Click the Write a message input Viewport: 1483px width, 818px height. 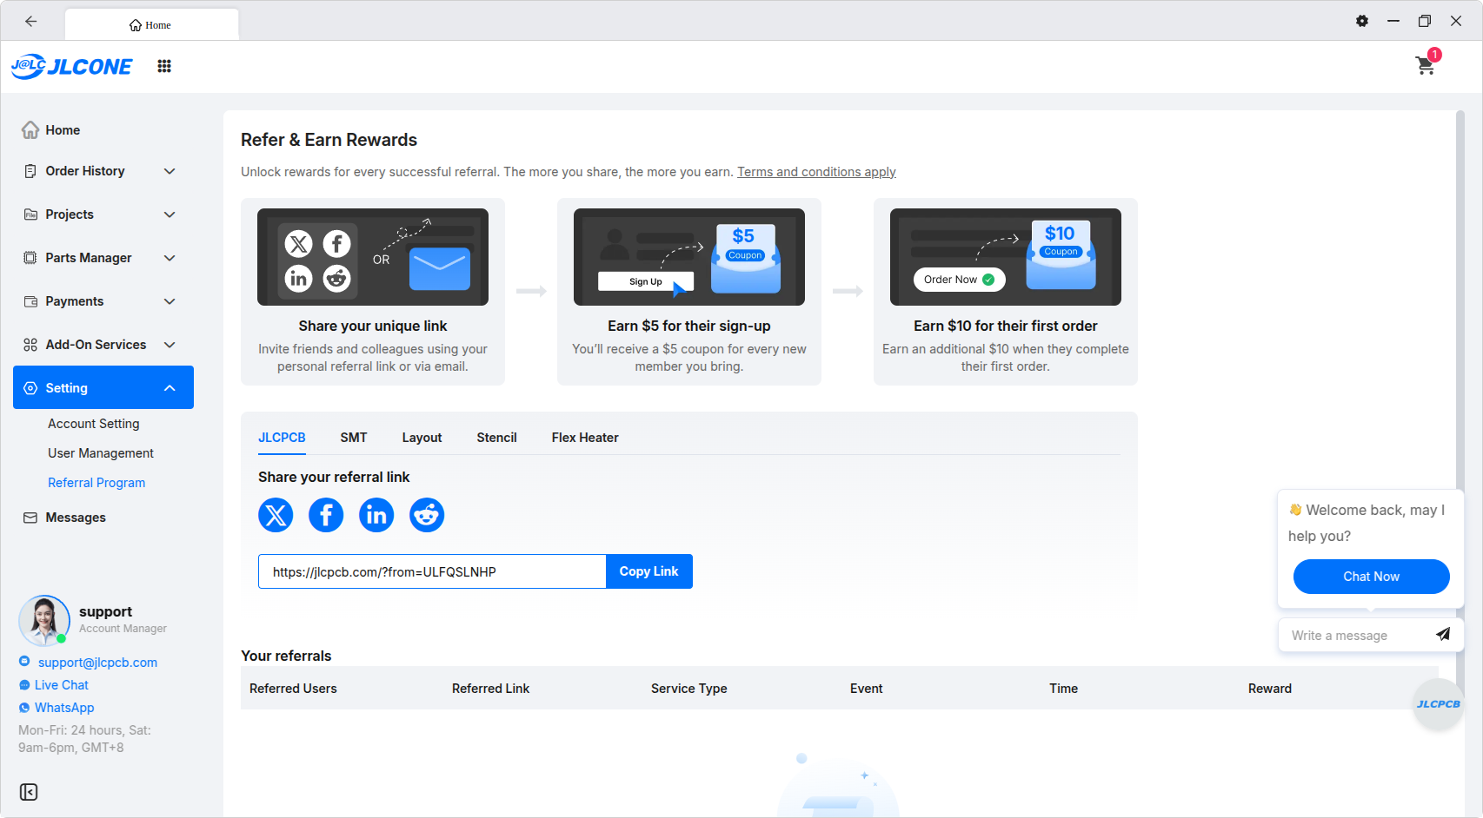(1356, 635)
